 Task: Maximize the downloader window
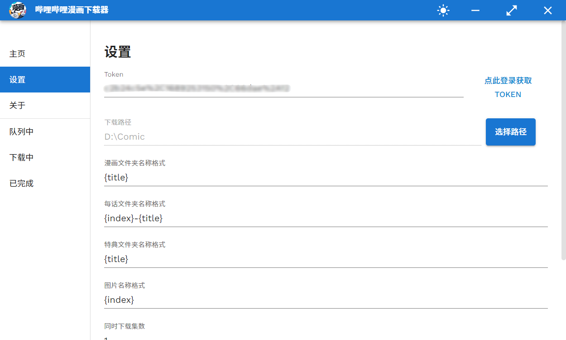pyautogui.click(x=512, y=10)
